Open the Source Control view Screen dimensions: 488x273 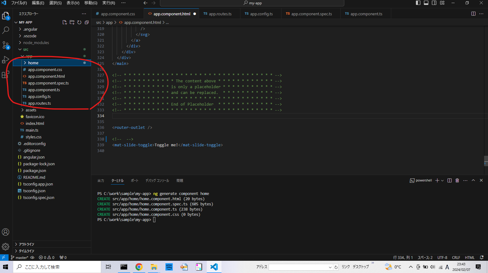coord(6,45)
